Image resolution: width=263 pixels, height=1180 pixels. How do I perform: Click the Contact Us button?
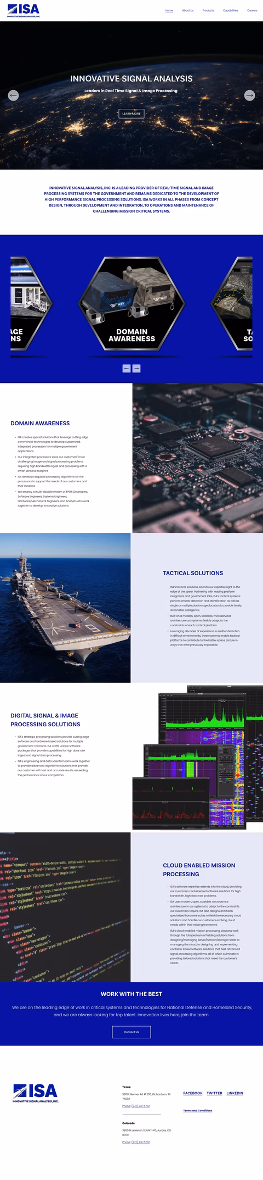(131, 1032)
